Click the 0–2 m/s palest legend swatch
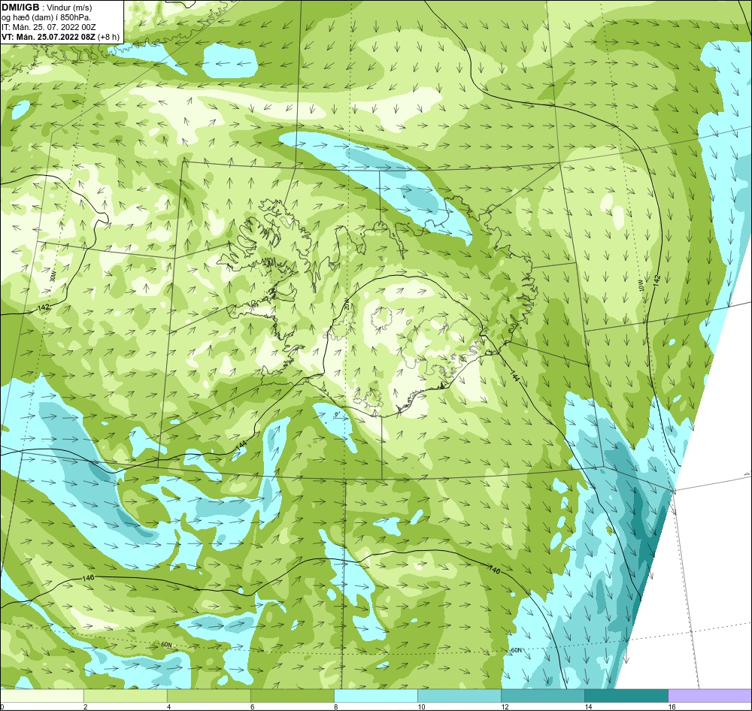The image size is (752, 711). tap(42, 696)
